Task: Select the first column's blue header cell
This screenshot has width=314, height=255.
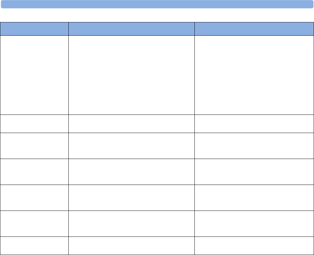Action: point(34,29)
